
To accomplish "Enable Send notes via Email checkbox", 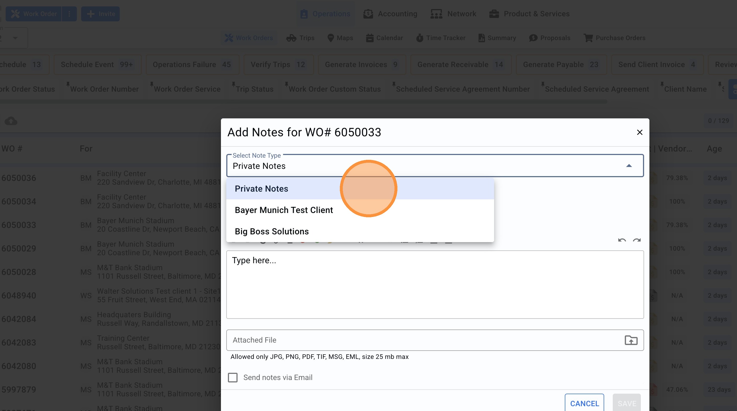I will [x=233, y=377].
